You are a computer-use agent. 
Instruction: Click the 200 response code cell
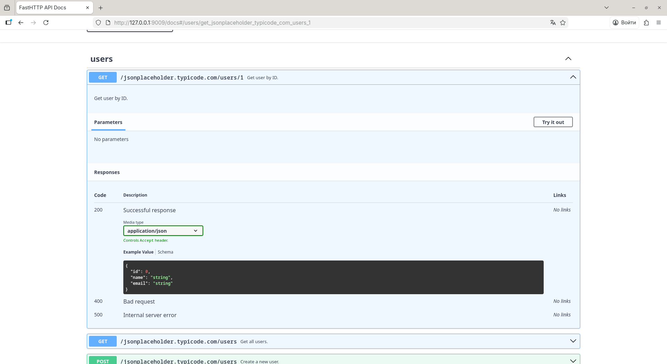[x=98, y=210]
